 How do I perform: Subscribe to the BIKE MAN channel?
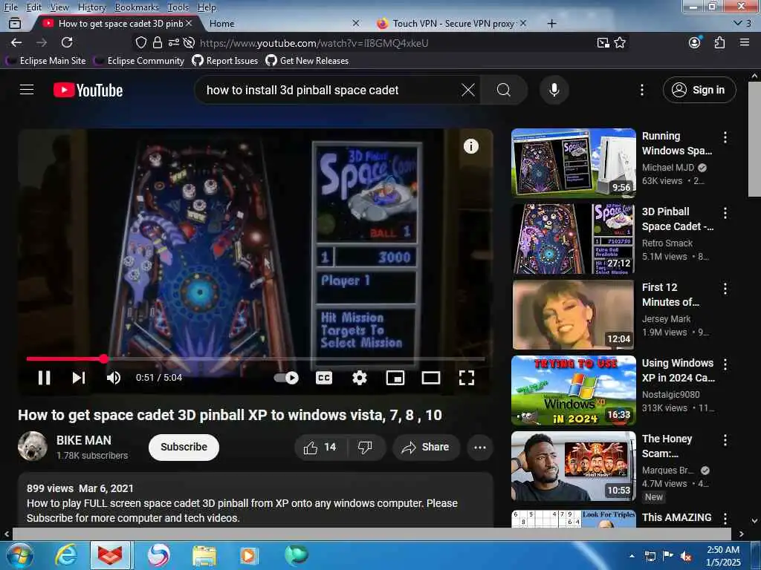(184, 447)
